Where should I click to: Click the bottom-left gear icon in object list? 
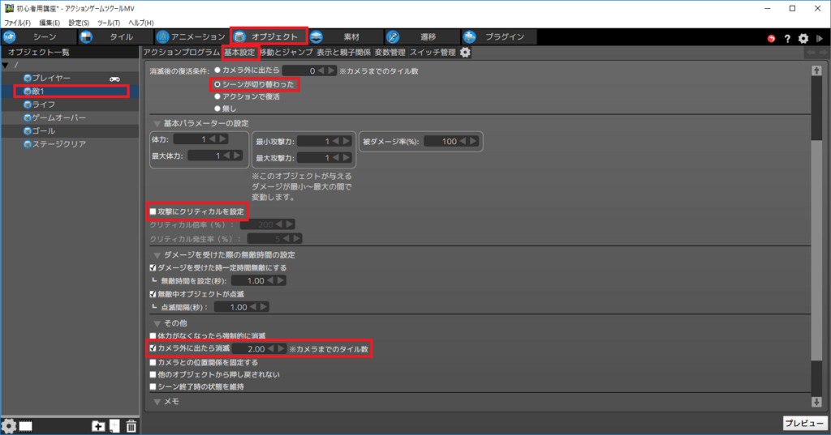8,426
